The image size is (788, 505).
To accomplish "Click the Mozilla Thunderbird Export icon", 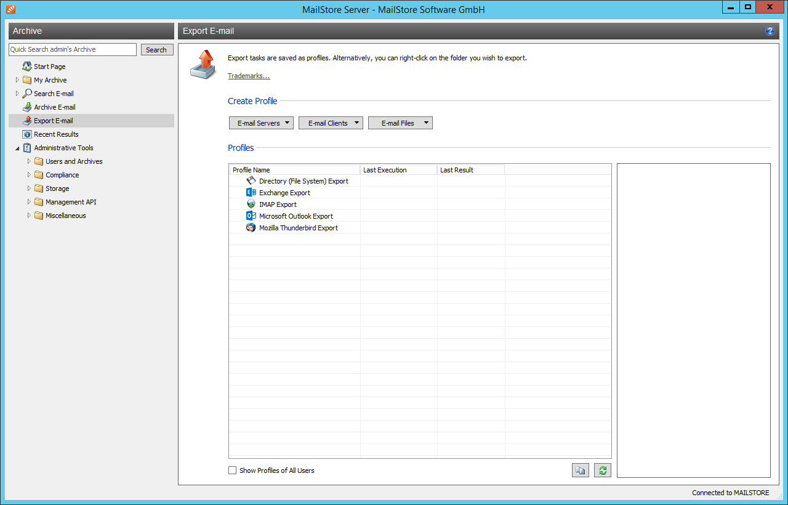I will (251, 227).
